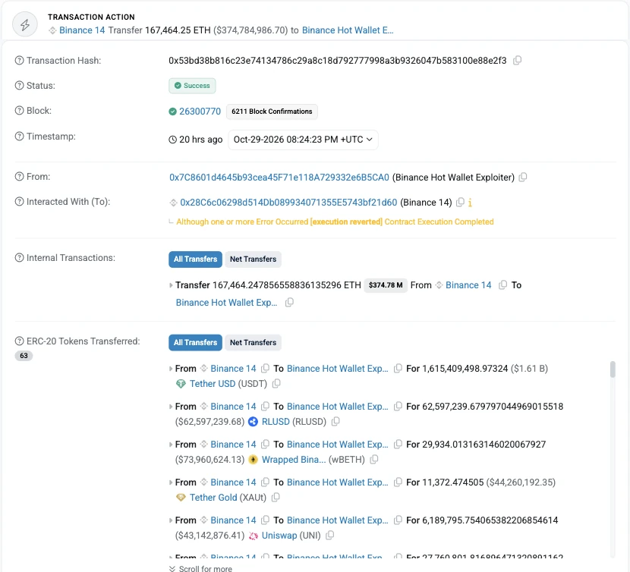The height and width of the screenshot is (572, 630).
Task: Copy Tether USD token address
Action: [276, 384]
